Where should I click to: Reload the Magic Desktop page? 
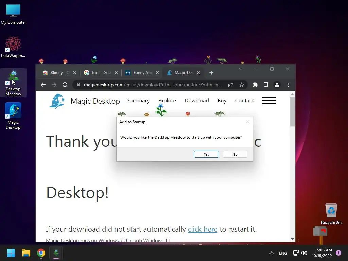coord(65,85)
